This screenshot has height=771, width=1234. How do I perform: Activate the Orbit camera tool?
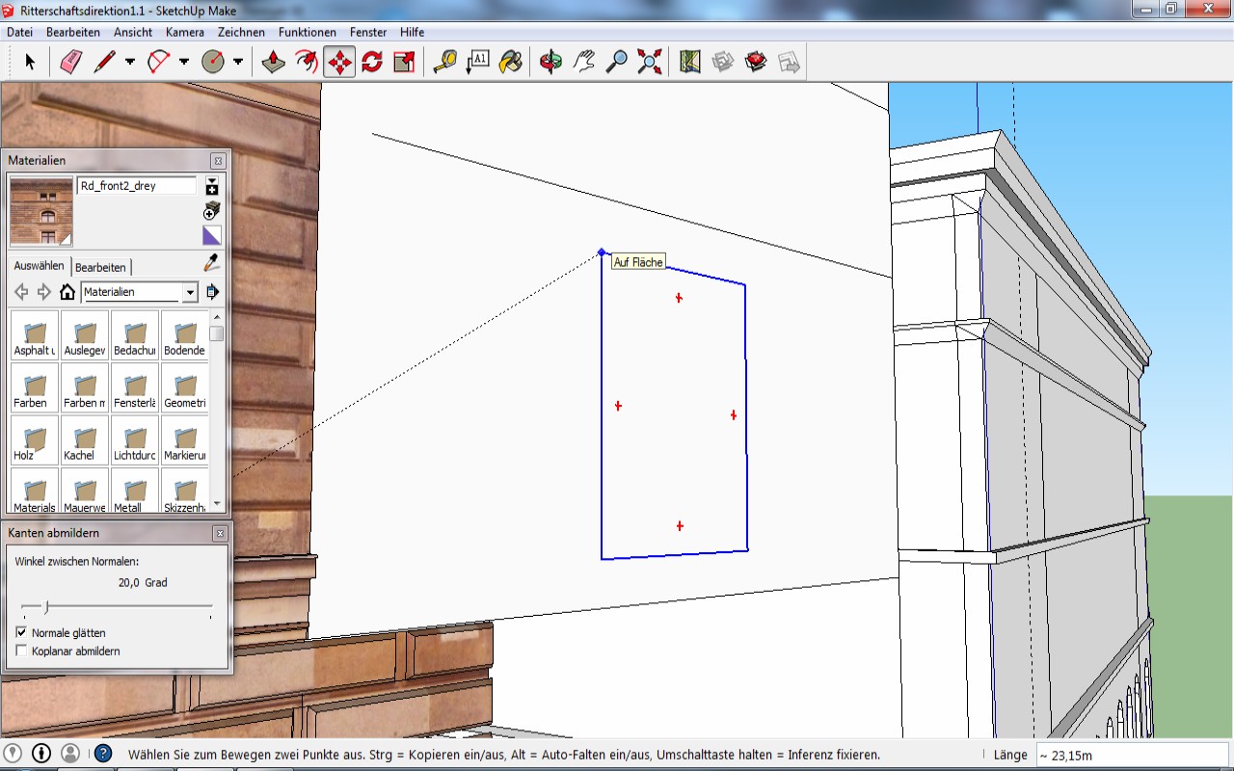(x=550, y=63)
